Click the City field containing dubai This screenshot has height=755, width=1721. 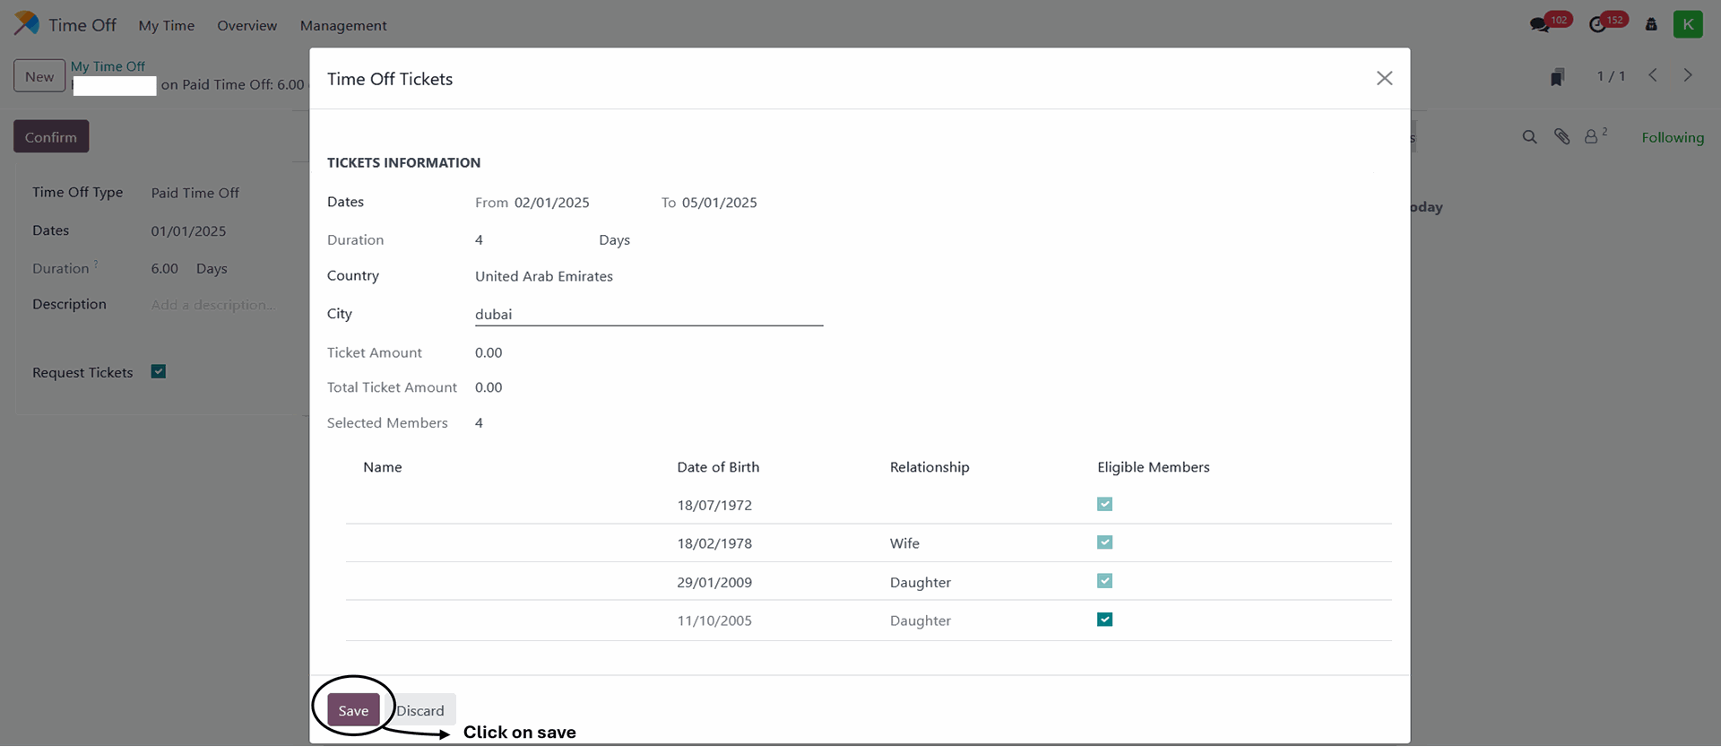point(648,314)
